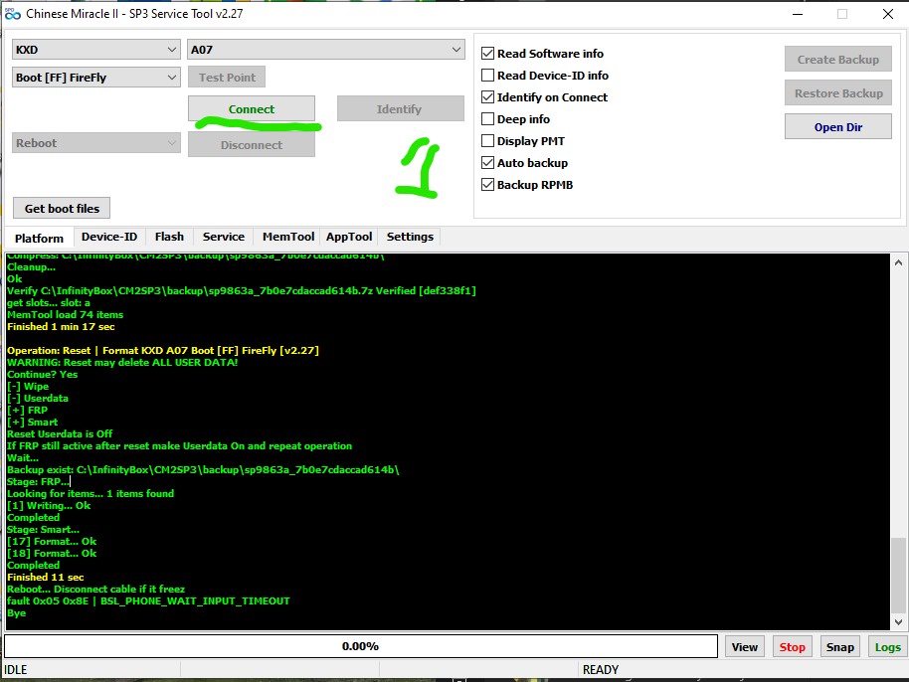Click the 'Finished 11 sec' log line
Screen dimensions: 909x682
(x=45, y=578)
